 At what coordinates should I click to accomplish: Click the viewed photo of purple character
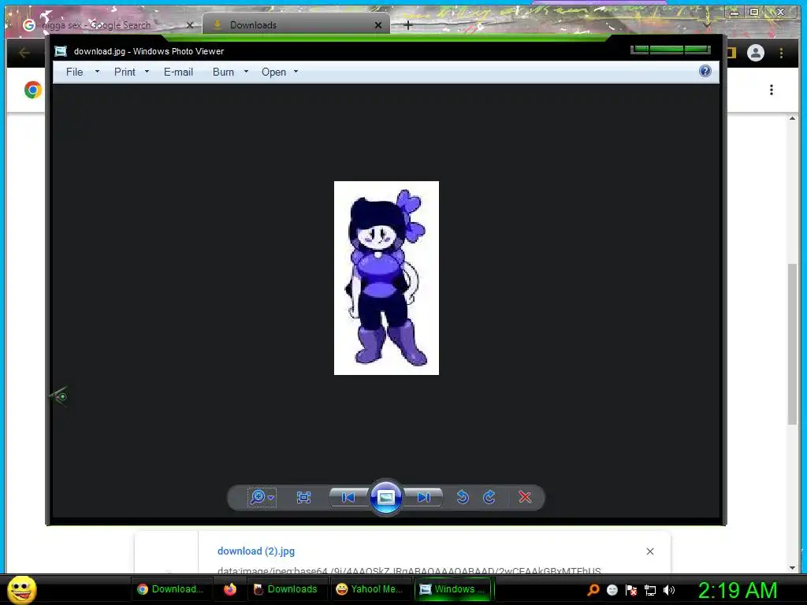[386, 278]
